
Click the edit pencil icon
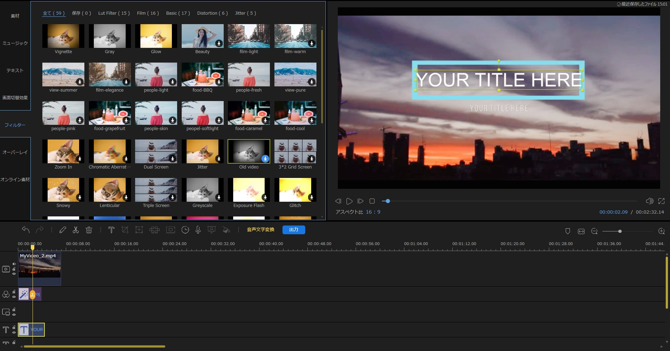pos(63,230)
